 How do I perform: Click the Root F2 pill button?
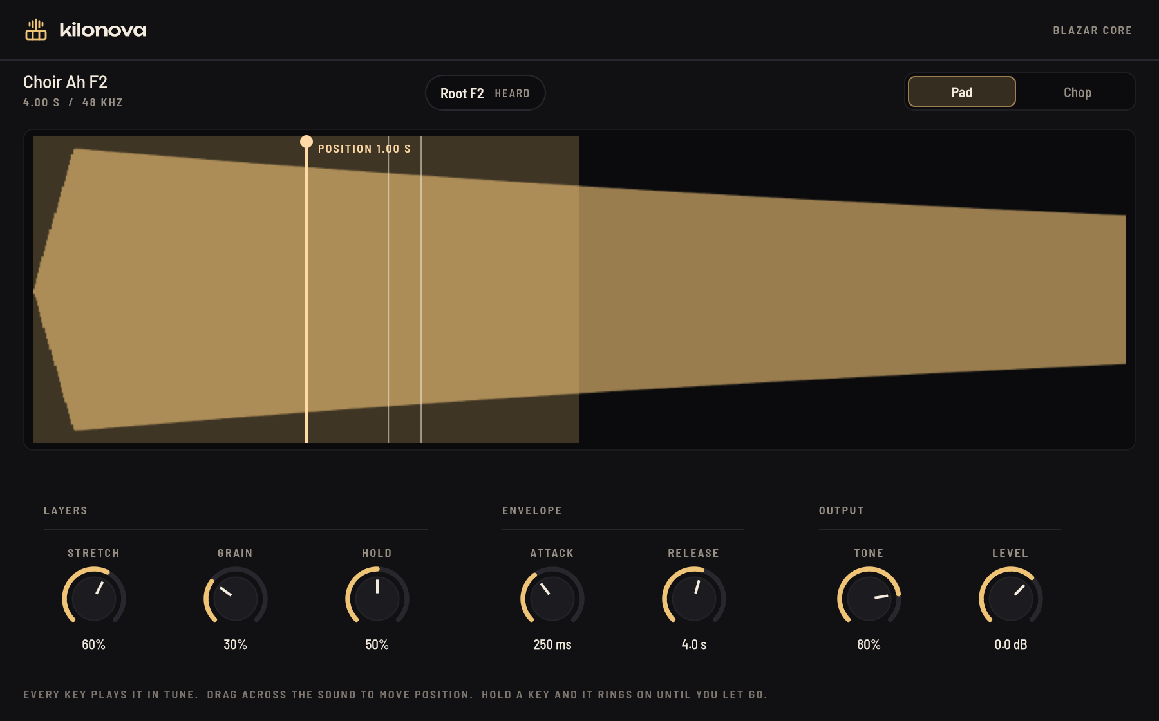click(x=485, y=93)
